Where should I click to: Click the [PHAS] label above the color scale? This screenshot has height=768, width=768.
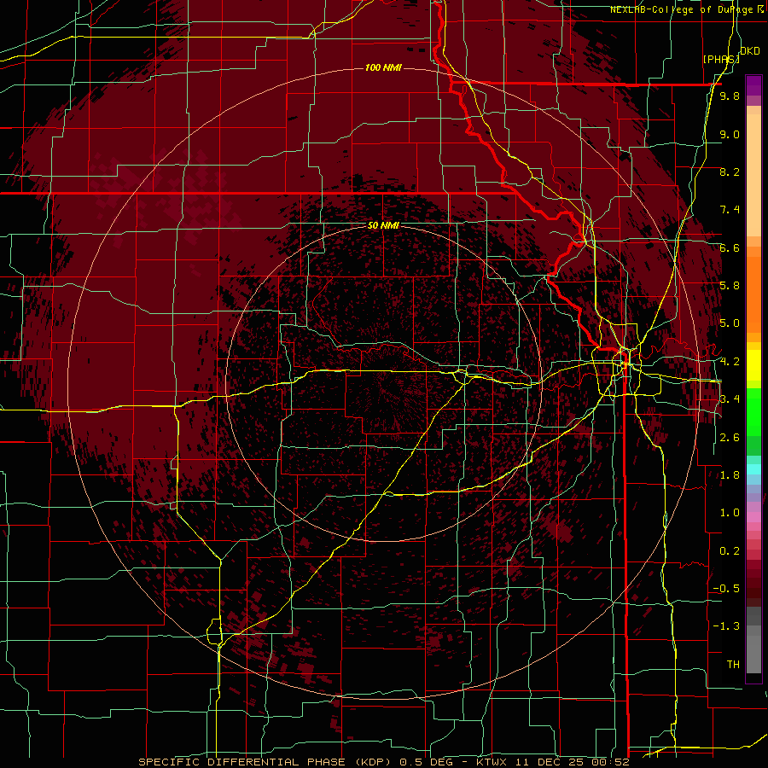pyautogui.click(x=721, y=59)
